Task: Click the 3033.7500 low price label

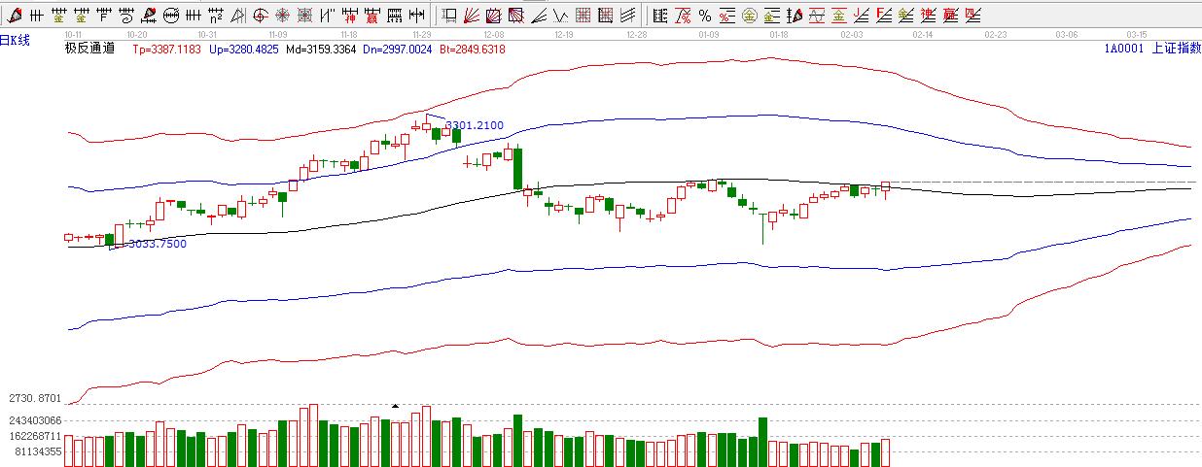Action: pyautogui.click(x=157, y=245)
